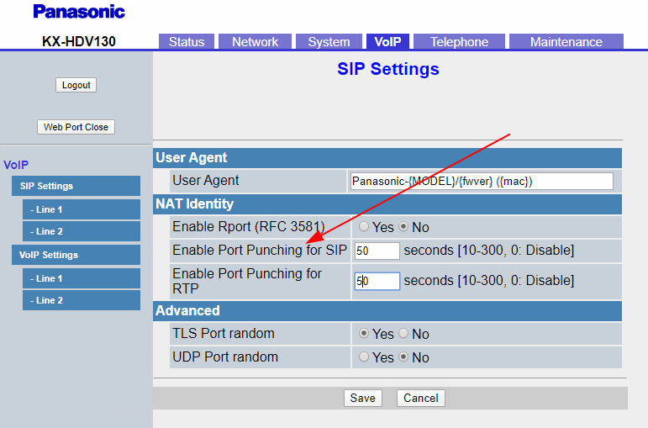Image resolution: width=648 pixels, height=428 pixels.
Task: Open the Maintenance tab
Action: (x=566, y=42)
